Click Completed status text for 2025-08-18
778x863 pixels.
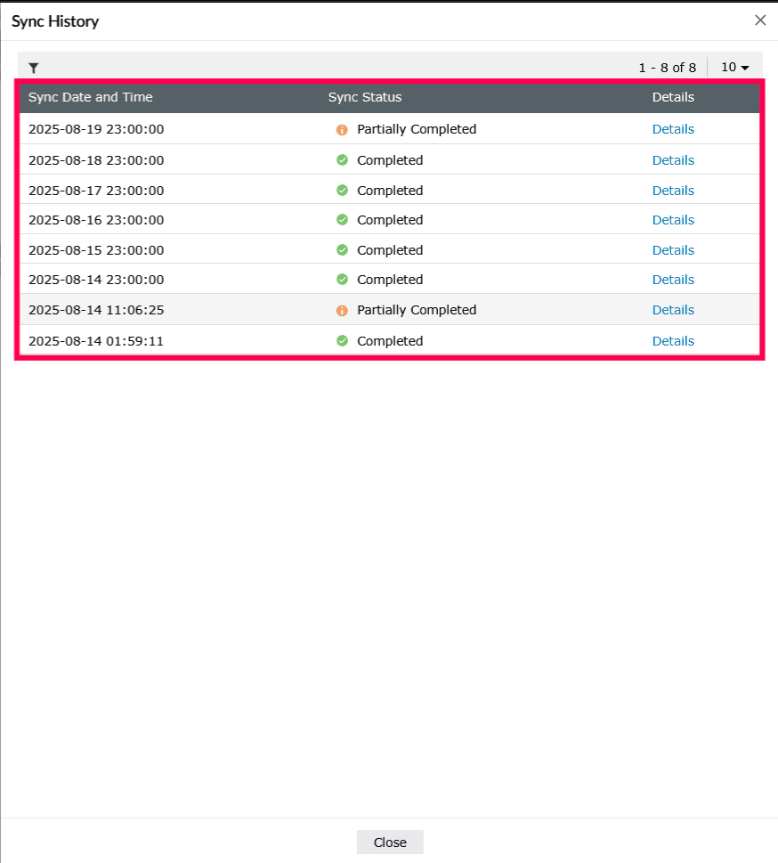pos(390,160)
